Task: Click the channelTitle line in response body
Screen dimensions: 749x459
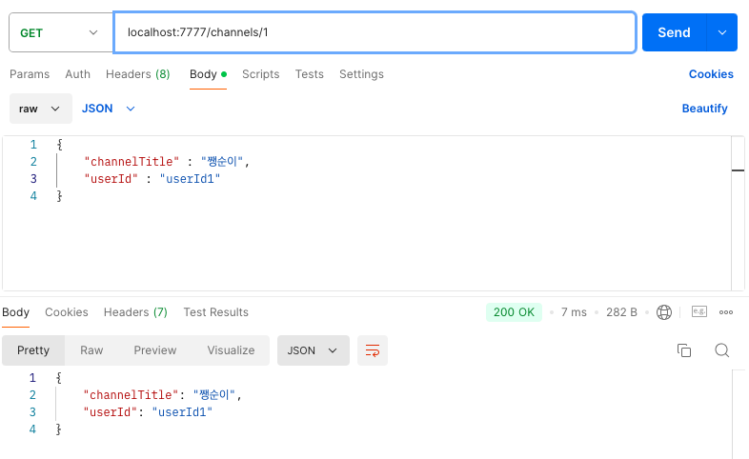Action: coord(162,394)
